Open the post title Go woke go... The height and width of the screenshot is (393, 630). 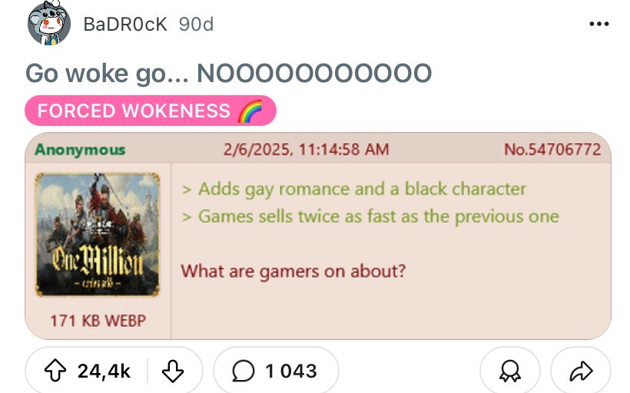coord(228,73)
